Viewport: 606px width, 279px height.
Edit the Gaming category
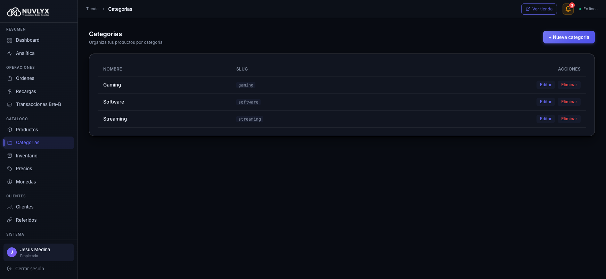(546, 85)
